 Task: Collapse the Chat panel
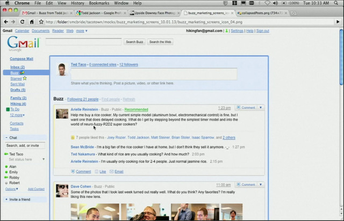(5, 137)
